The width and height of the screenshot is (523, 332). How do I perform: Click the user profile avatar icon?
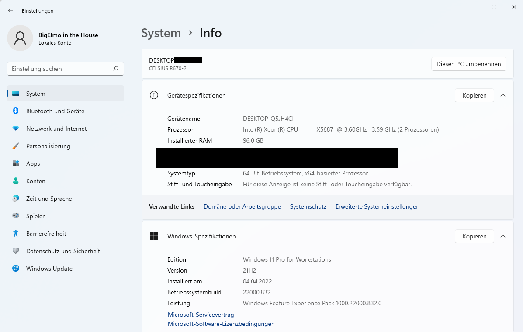tap(20, 38)
